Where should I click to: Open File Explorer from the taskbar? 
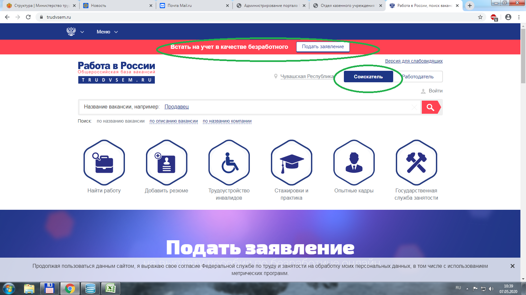[29, 289]
